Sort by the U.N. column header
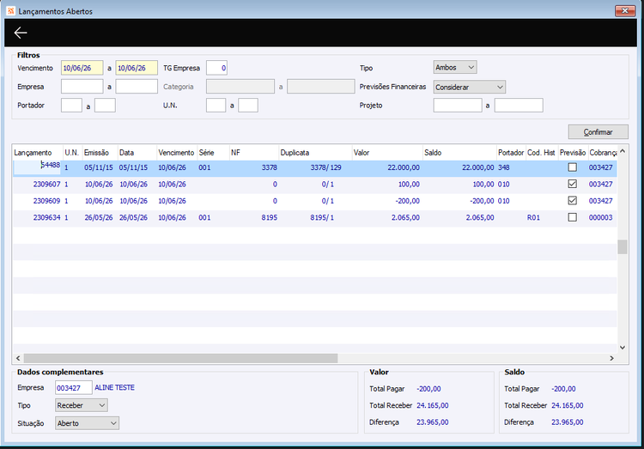The width and height of the screenshot is (644, 449). coord(73,153)
